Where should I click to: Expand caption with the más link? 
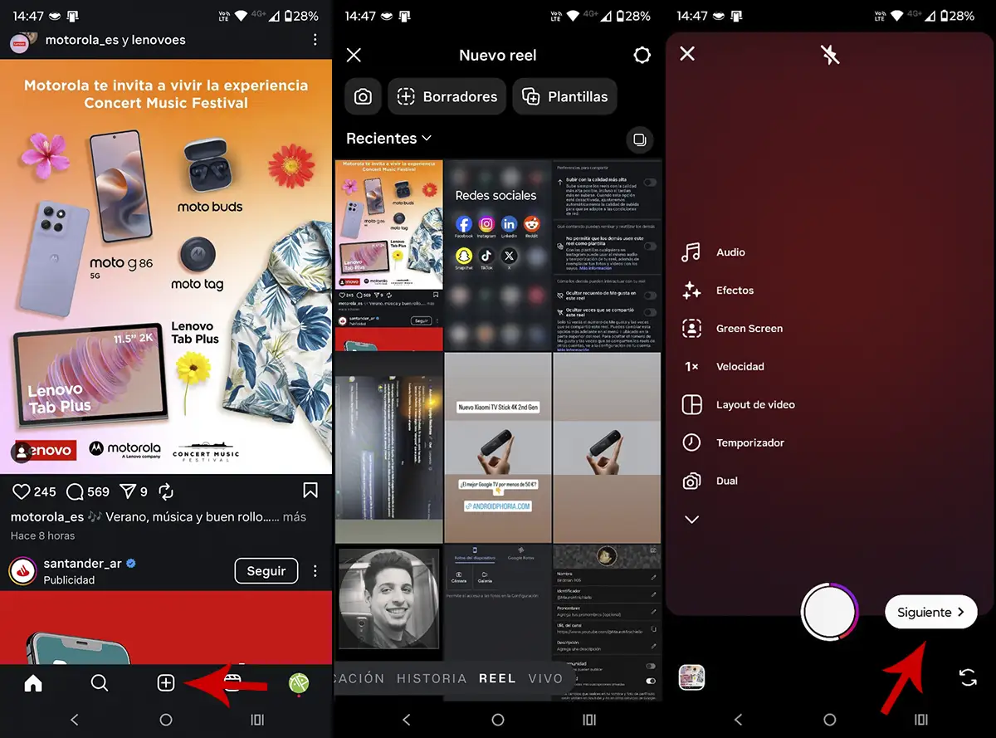295,516
